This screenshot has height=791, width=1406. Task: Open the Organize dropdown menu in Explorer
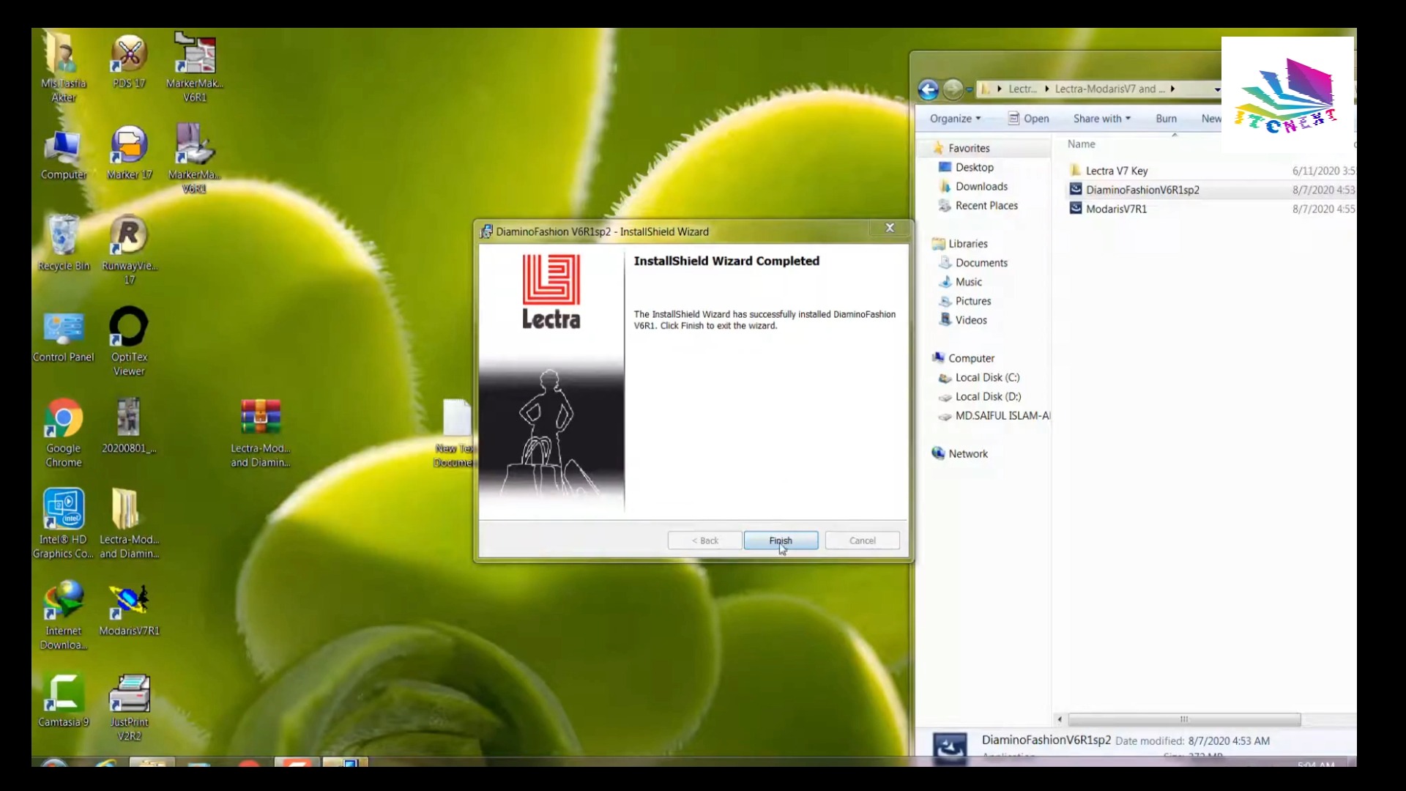click(955, 119)
